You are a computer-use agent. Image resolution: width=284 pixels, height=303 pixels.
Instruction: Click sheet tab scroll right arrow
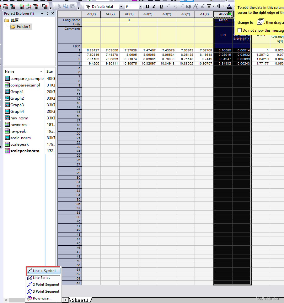(66, 300)
